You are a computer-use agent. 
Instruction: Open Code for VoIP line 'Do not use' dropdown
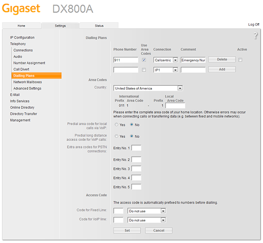coord(147,220)
